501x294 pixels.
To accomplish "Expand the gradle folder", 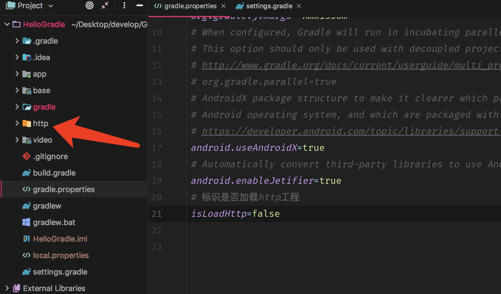I will [17, 107].
